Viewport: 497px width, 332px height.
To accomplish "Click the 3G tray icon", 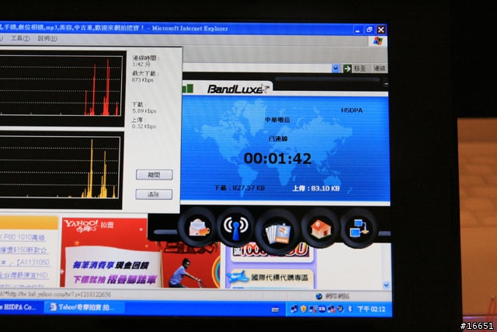I will (x=322, y=309).
